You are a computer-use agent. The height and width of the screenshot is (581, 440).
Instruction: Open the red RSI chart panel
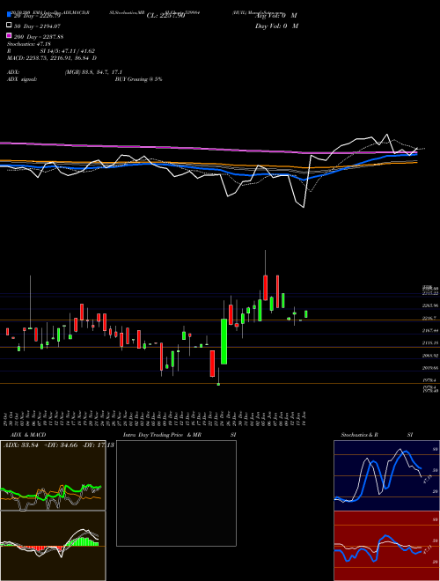click(x=386, y=546)
